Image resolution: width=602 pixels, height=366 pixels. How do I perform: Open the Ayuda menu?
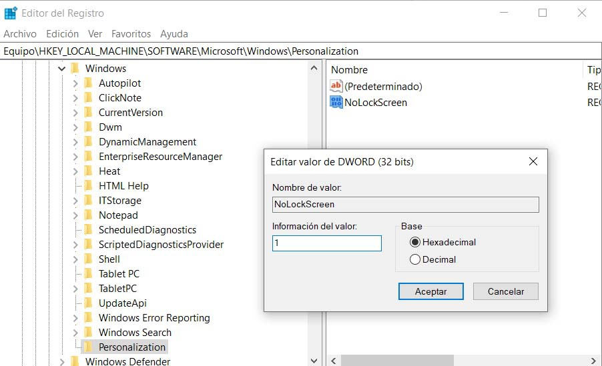point(174,34)
